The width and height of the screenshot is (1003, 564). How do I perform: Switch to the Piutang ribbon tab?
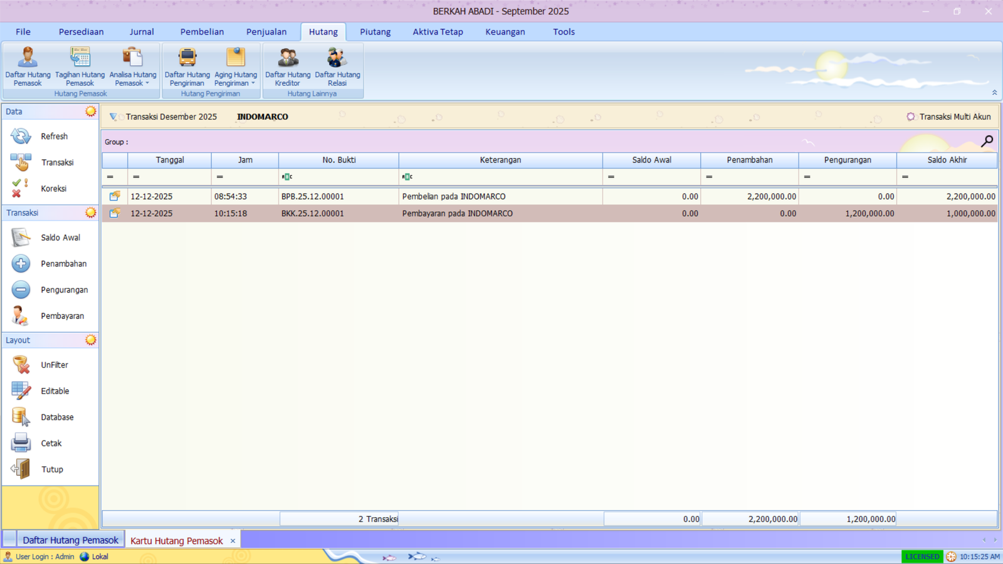point(374,31)
